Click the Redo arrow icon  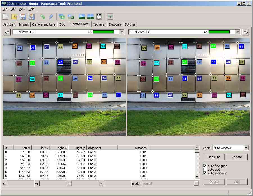point(51,17)
